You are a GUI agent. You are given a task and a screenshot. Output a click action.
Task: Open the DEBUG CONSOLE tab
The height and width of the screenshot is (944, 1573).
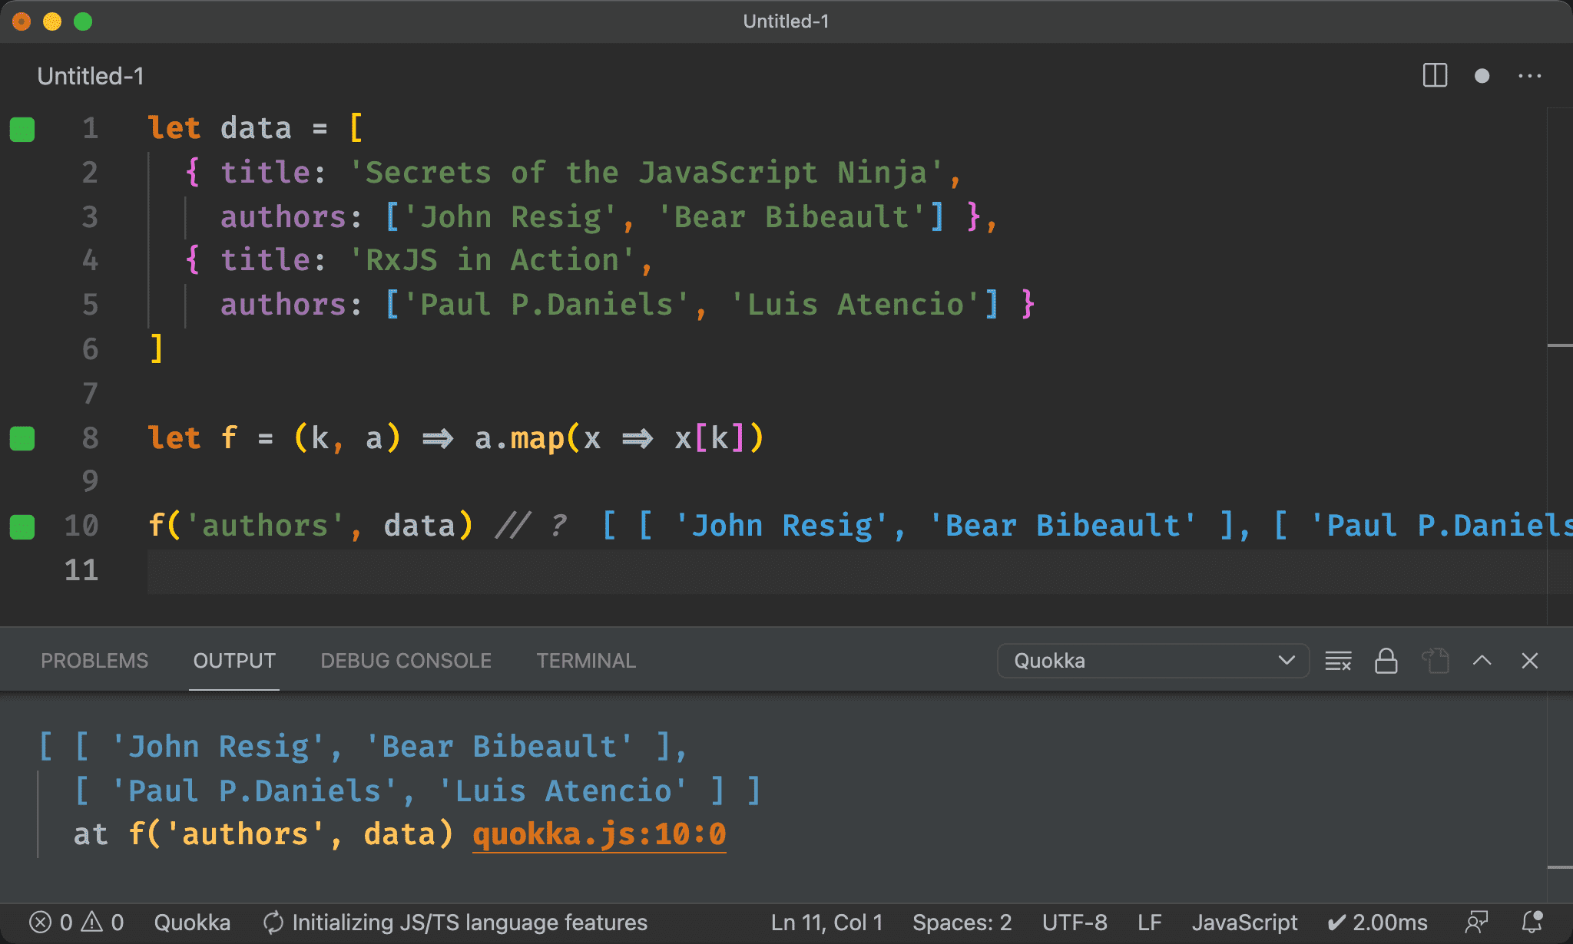pyautogui.click(x=406, y=661)
